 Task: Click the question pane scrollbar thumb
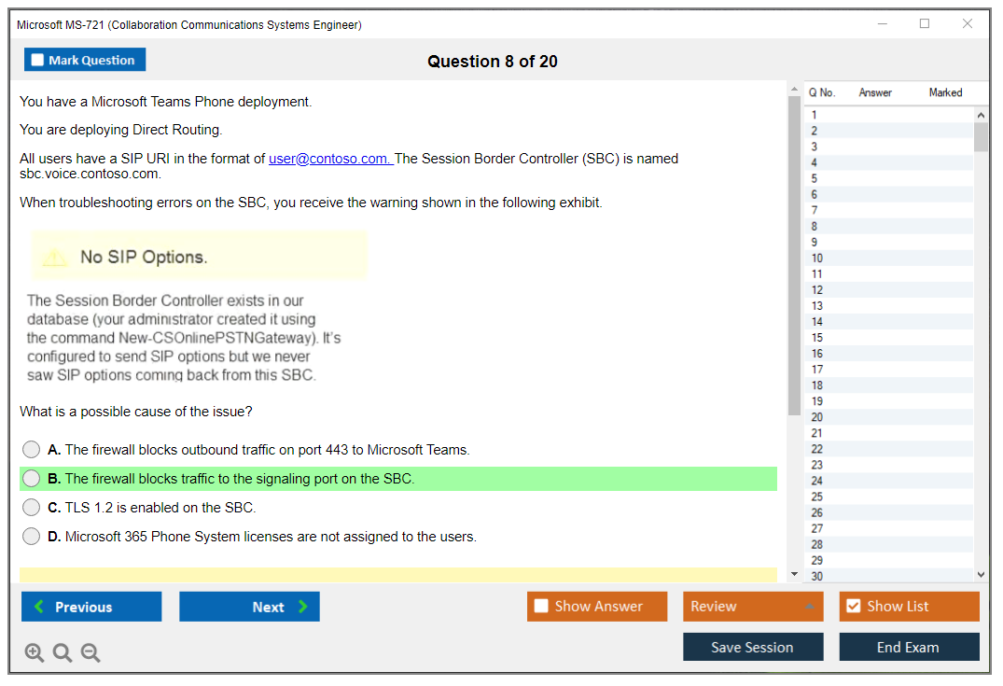point(794,256)
